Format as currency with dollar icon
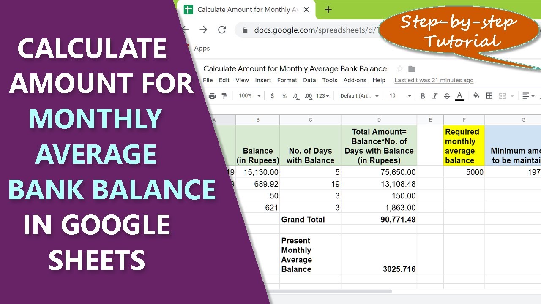This screenshot has width=541, height=304. coord(272,96)
